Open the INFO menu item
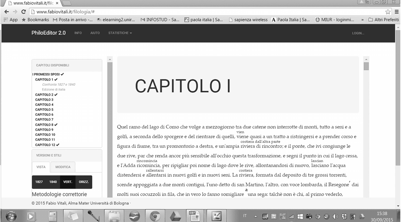Viewport: 401px width, 222px height. click(x=78, y=33)
